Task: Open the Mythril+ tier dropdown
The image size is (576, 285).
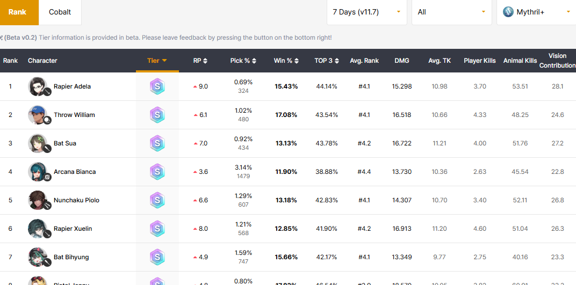Action: tap(536, 12)
